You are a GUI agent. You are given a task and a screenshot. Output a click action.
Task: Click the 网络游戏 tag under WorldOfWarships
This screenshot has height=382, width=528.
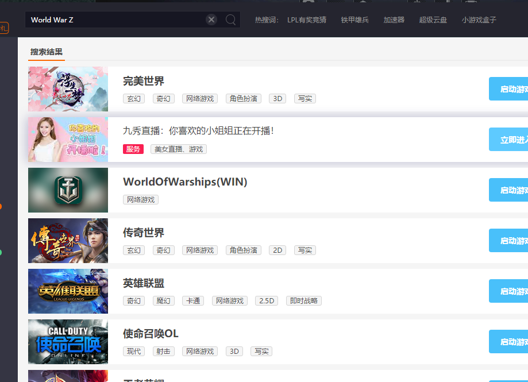tap(140, 199)
